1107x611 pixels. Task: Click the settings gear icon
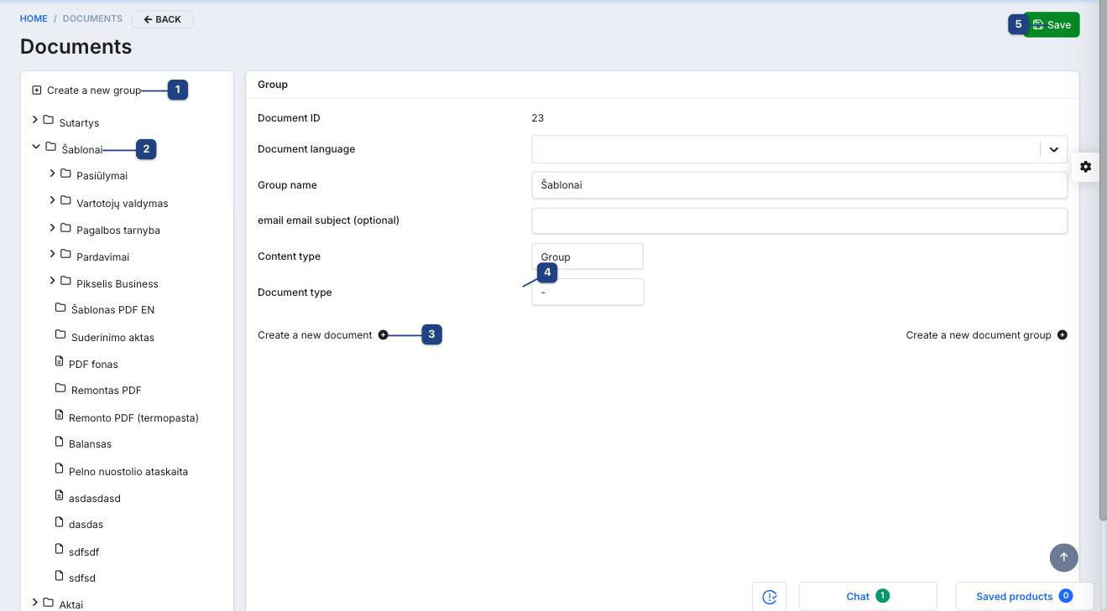(x=1085, y=166)
